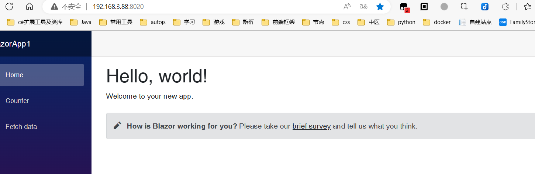
Task: Click the Hello, world! heading
Action: point(157,76)
